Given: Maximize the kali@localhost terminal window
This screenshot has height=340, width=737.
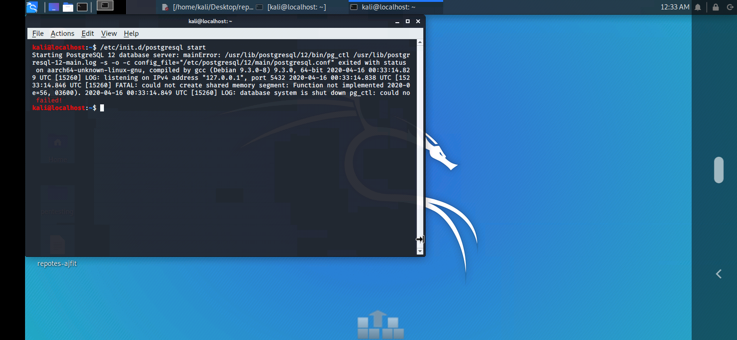Looking at the screenshot, I should point(408,21).
